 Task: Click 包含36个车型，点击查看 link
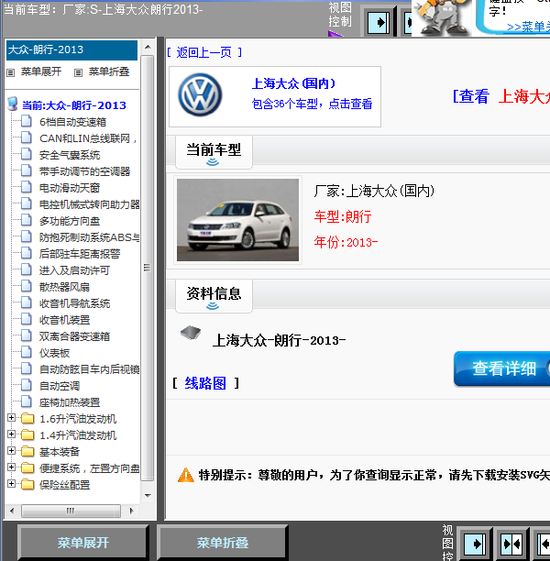tap(312, 104)
